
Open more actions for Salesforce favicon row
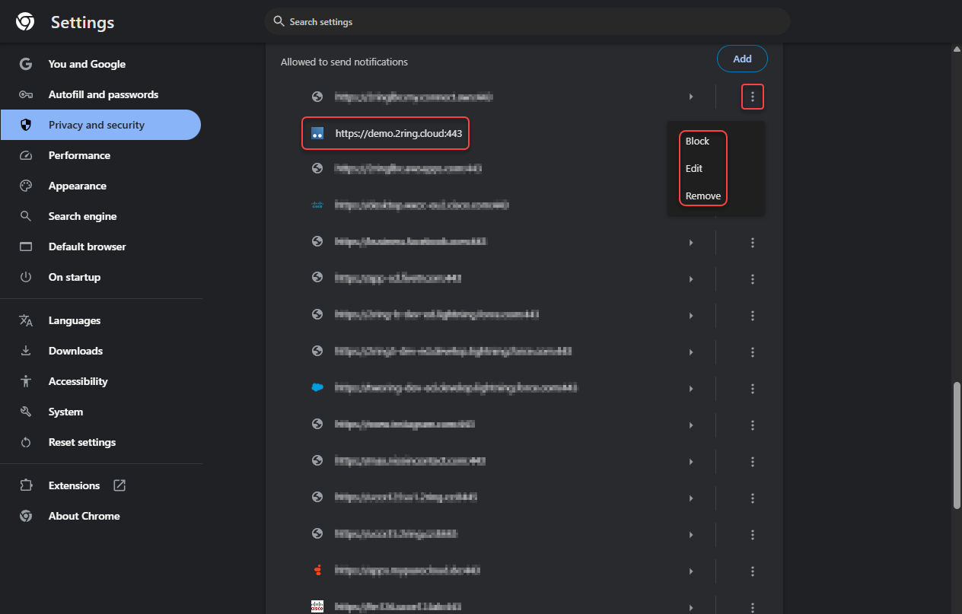753,389
